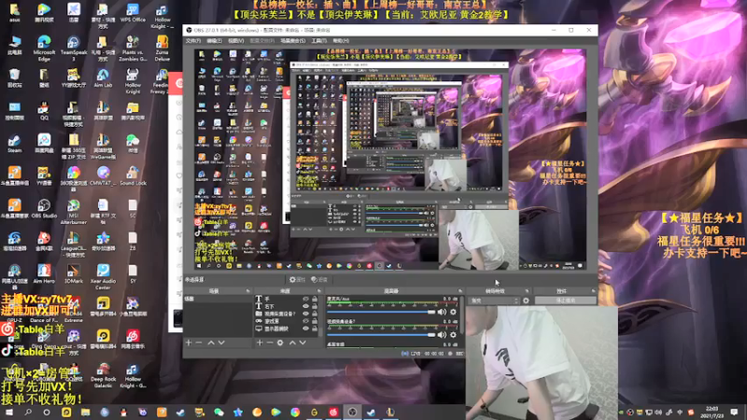
Task: Pop out the scenes dock panel
Action: [x=247, y=291]
